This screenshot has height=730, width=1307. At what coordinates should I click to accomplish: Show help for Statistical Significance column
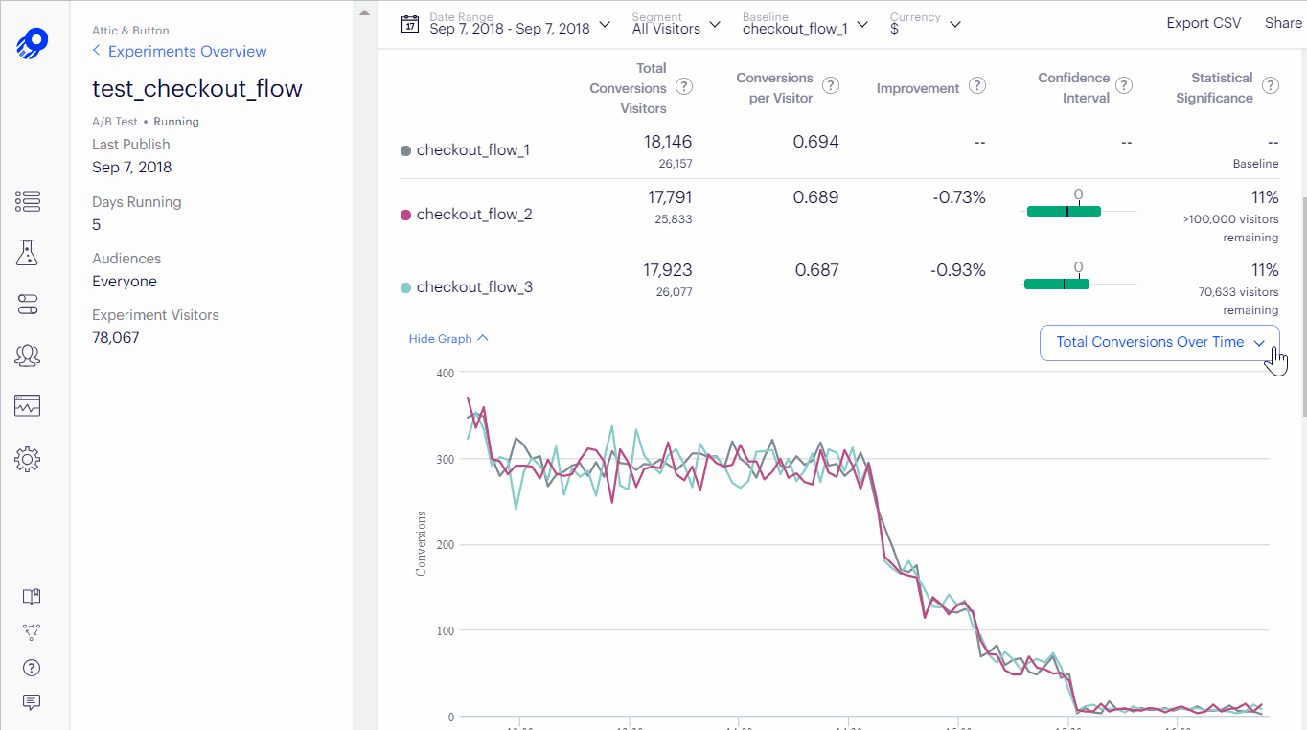tap(1271, 85)
